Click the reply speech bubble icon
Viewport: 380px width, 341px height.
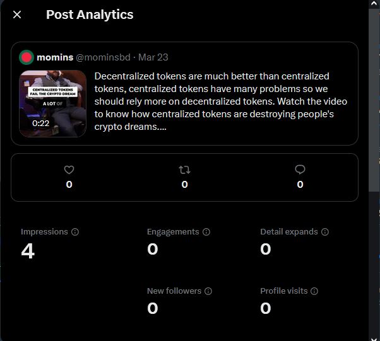pos(300,170)
